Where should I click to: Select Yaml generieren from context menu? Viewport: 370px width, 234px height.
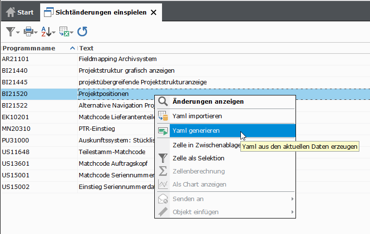point(196,131)
